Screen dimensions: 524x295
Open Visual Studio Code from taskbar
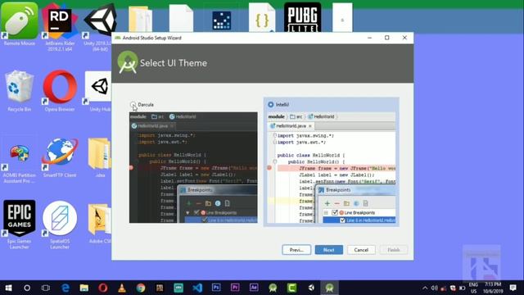point(197,288)
